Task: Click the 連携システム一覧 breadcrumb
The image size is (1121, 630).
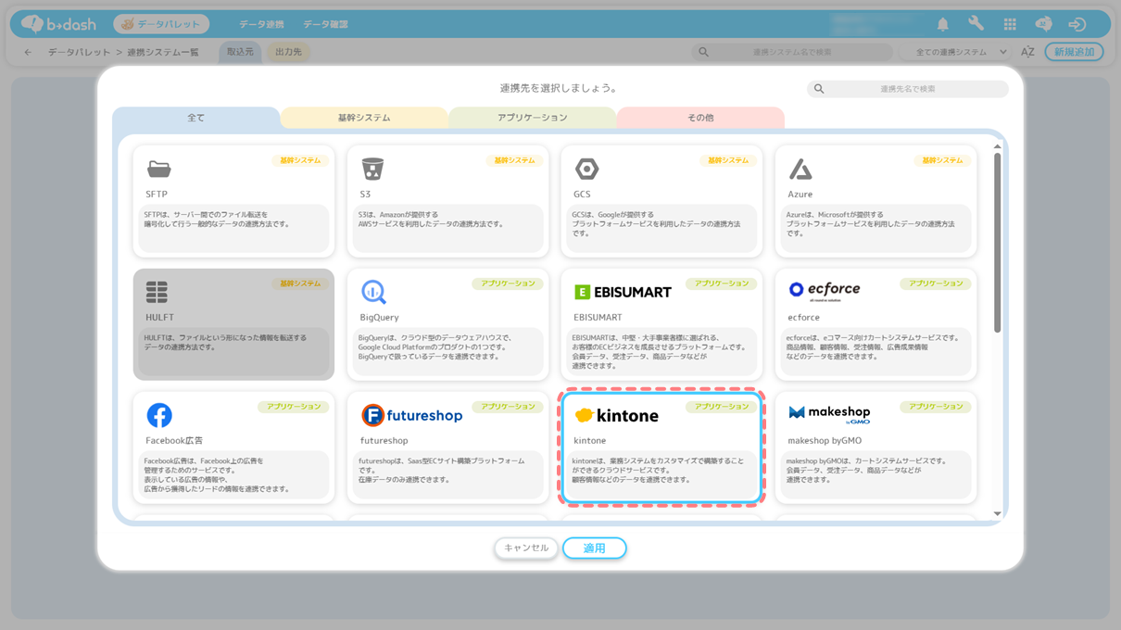Action: tap(163, 52)
